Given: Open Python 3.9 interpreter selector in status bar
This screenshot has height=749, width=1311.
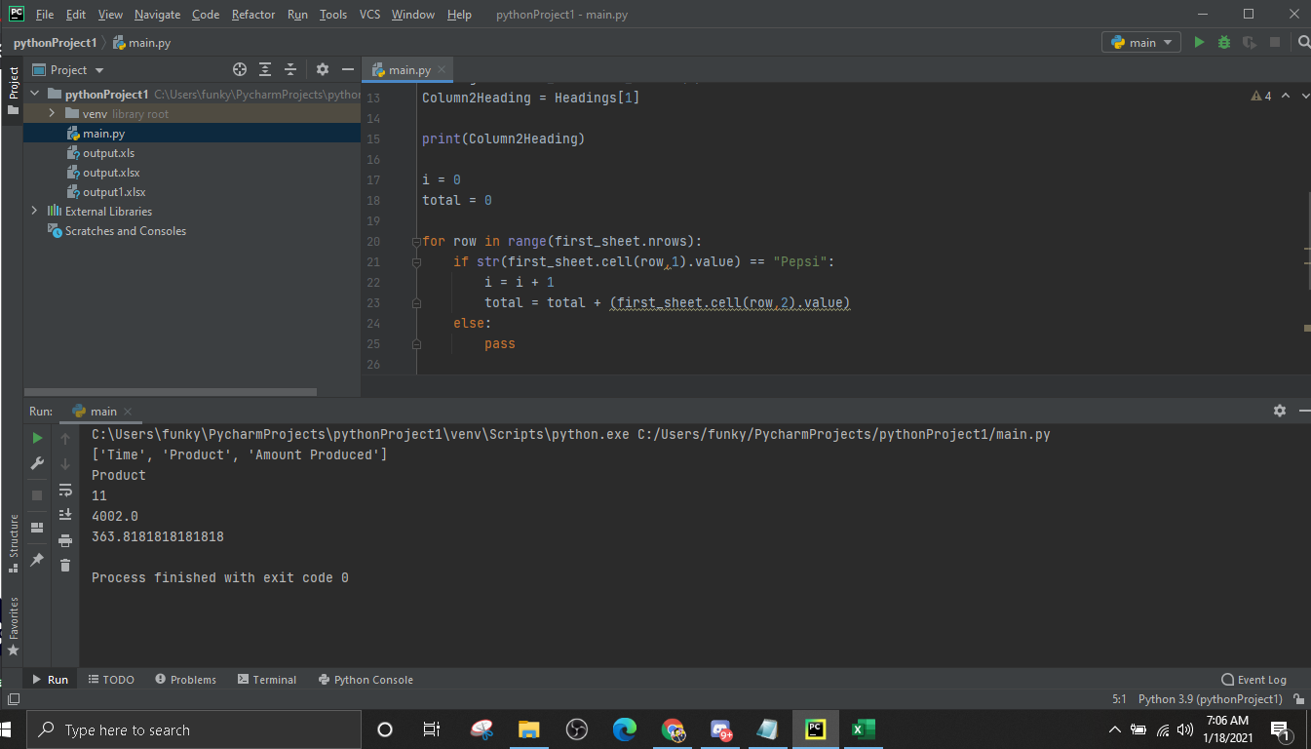Looking at the screenshot, I should (1210, 699).
